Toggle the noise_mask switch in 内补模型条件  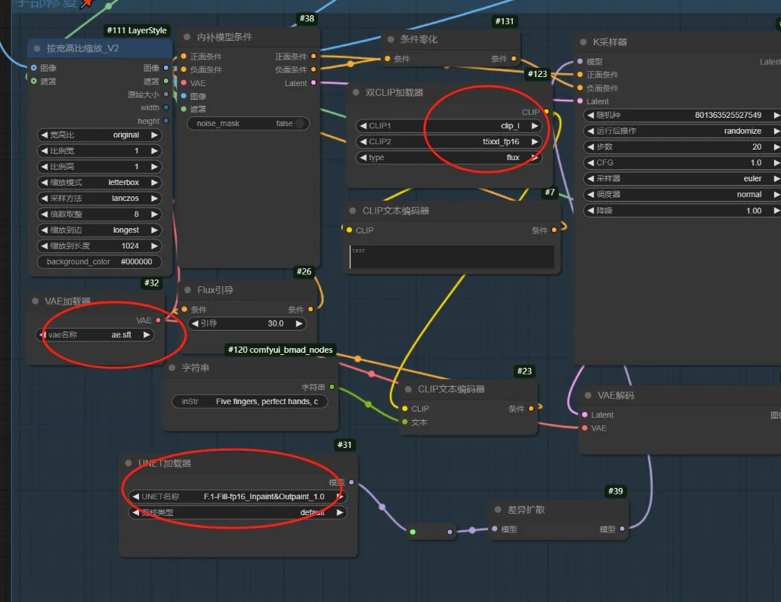300,123
